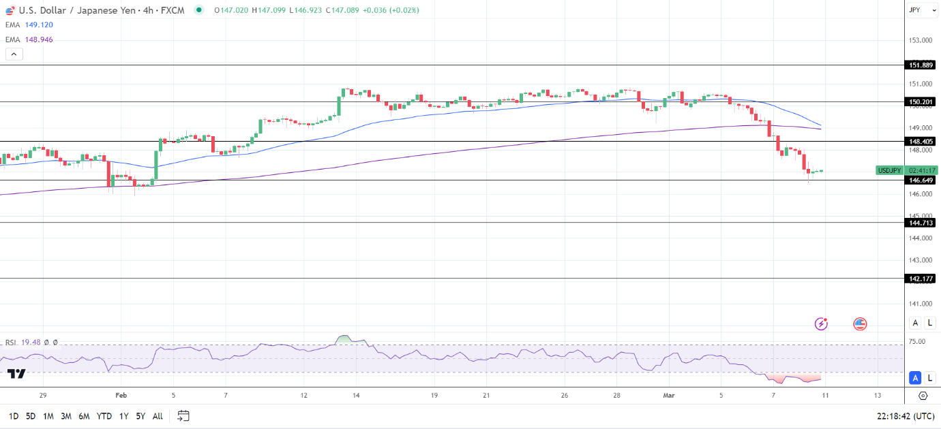The image size is (941, 429).
Task: Click the All range button
Action: [x=158, y=415]
